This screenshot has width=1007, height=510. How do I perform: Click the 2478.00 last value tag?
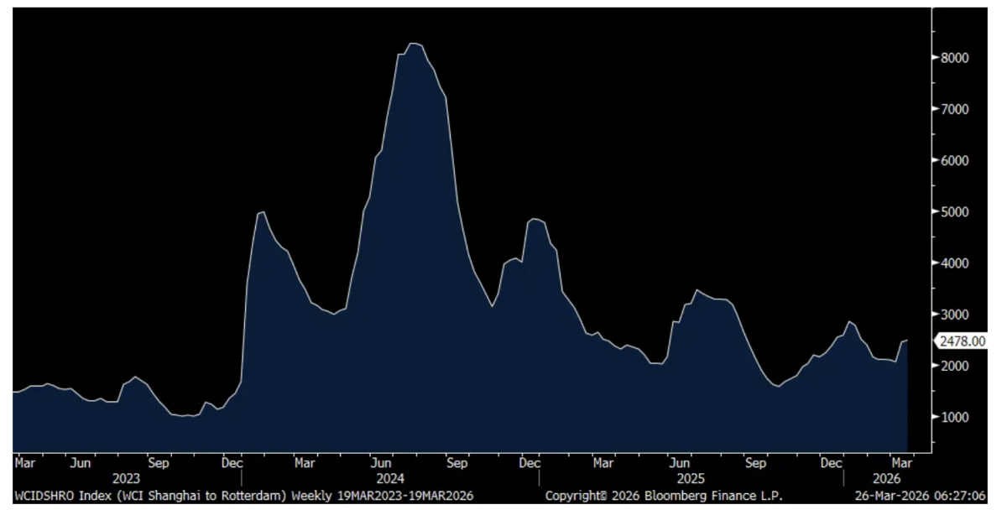pyautogui.click(x=963, y=341)
